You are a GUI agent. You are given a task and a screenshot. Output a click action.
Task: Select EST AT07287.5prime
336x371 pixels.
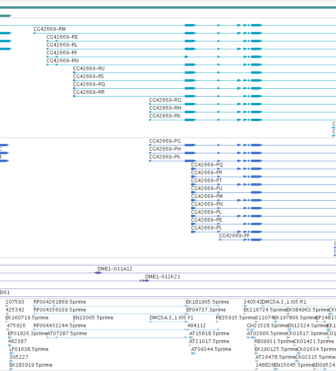(x=67, y=334)
